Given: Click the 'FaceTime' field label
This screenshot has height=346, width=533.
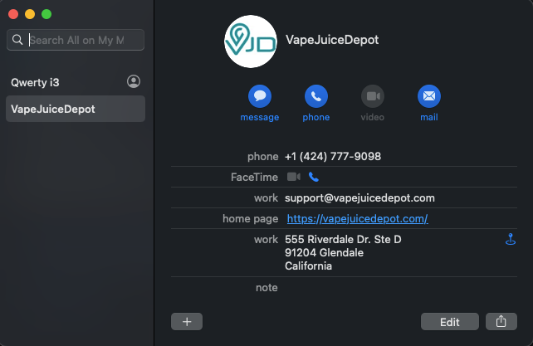Looking at the screenshot, I should [x=254, y=177].
